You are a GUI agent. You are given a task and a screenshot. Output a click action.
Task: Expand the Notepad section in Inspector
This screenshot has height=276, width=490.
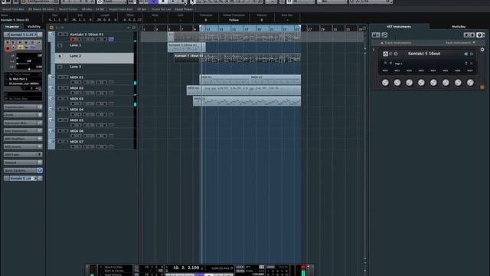click(23, 163)
